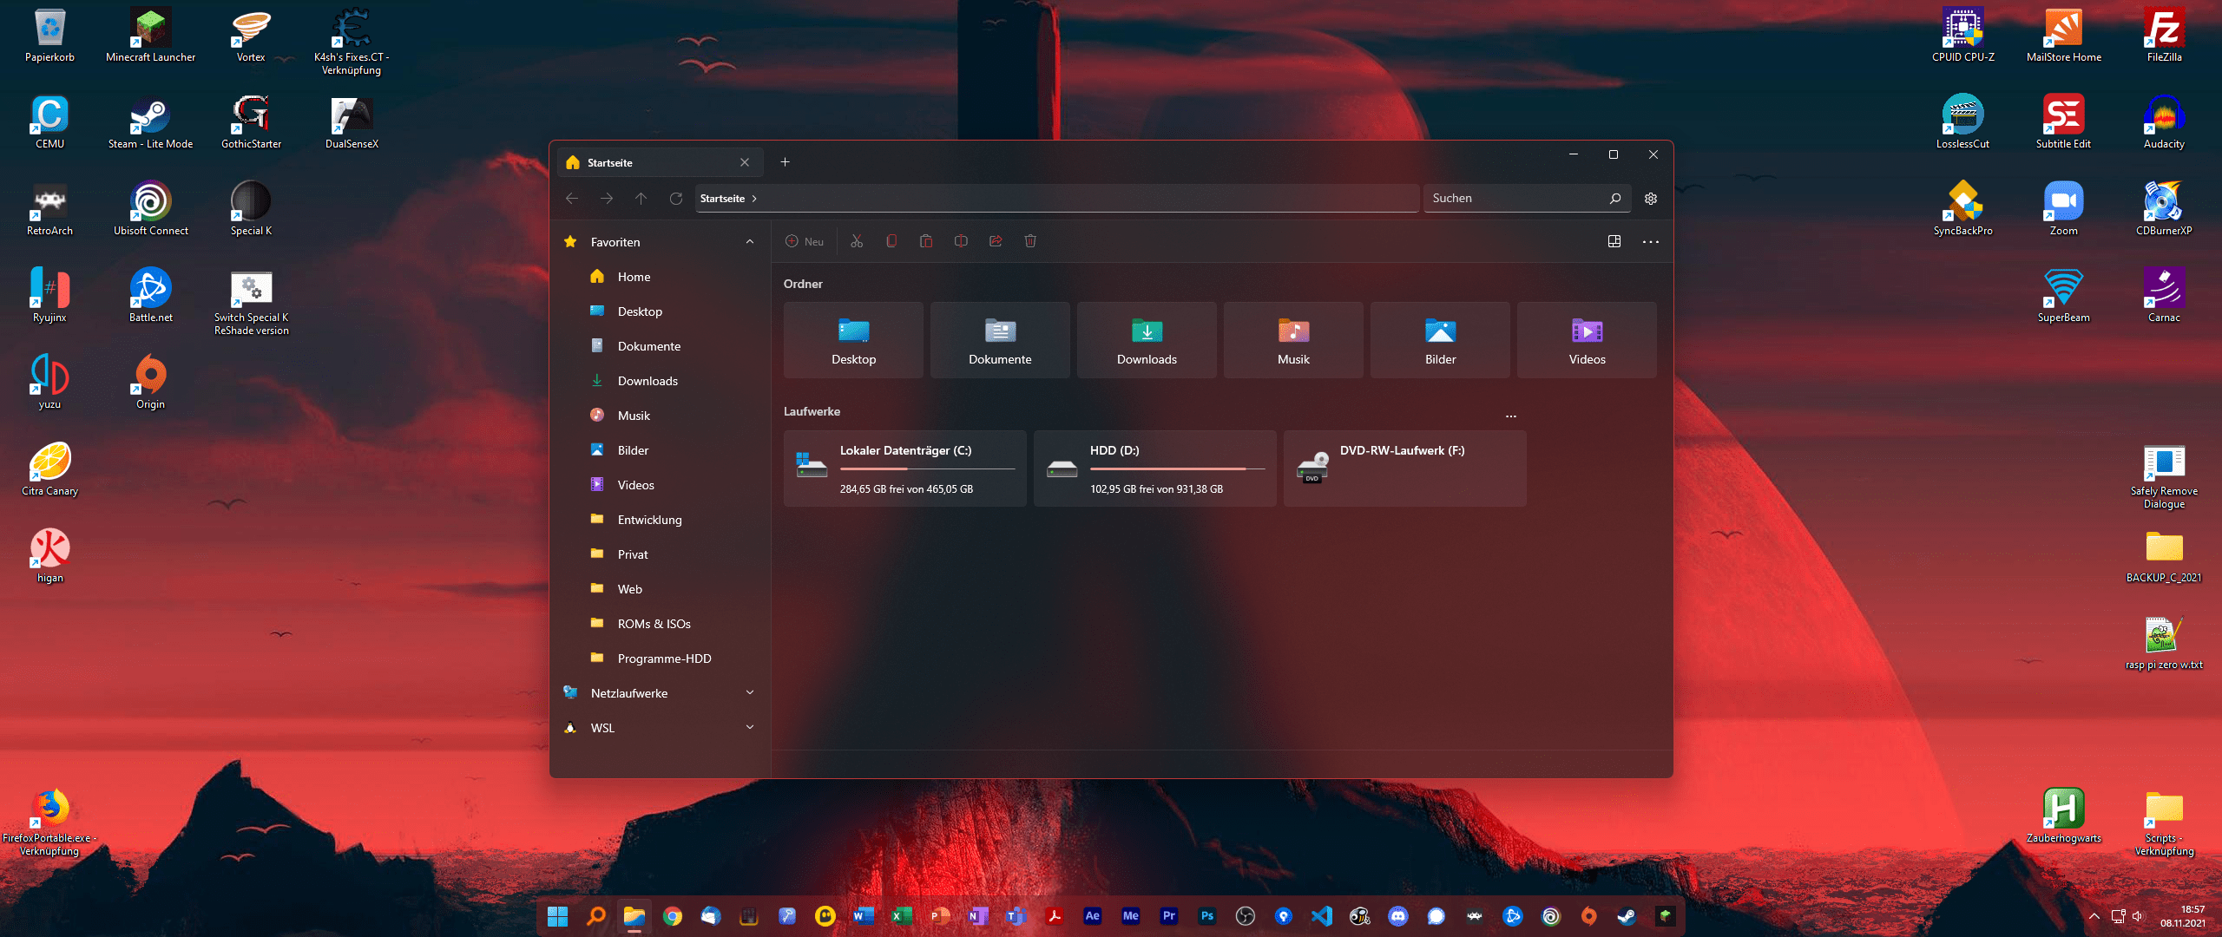The height and width of the screenshot is (937, 2222).
Task: Open the Bilder folder tile
Action: pos(1440,340)
